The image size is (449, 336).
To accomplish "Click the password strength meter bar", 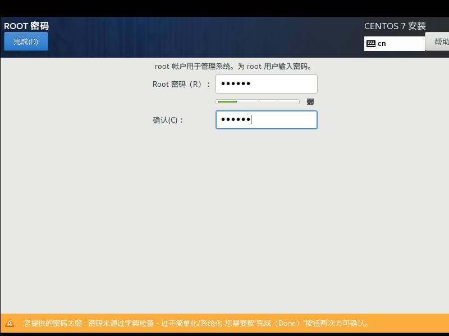I will (258, 101).
